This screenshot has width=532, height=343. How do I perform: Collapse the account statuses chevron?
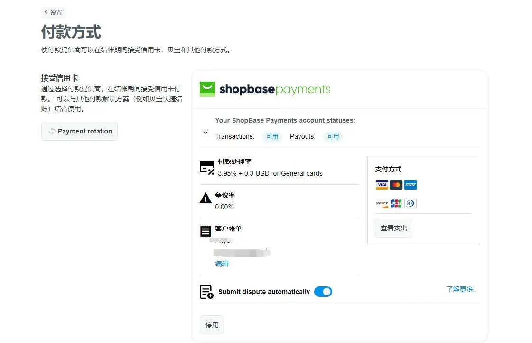[x=205, y=133]
